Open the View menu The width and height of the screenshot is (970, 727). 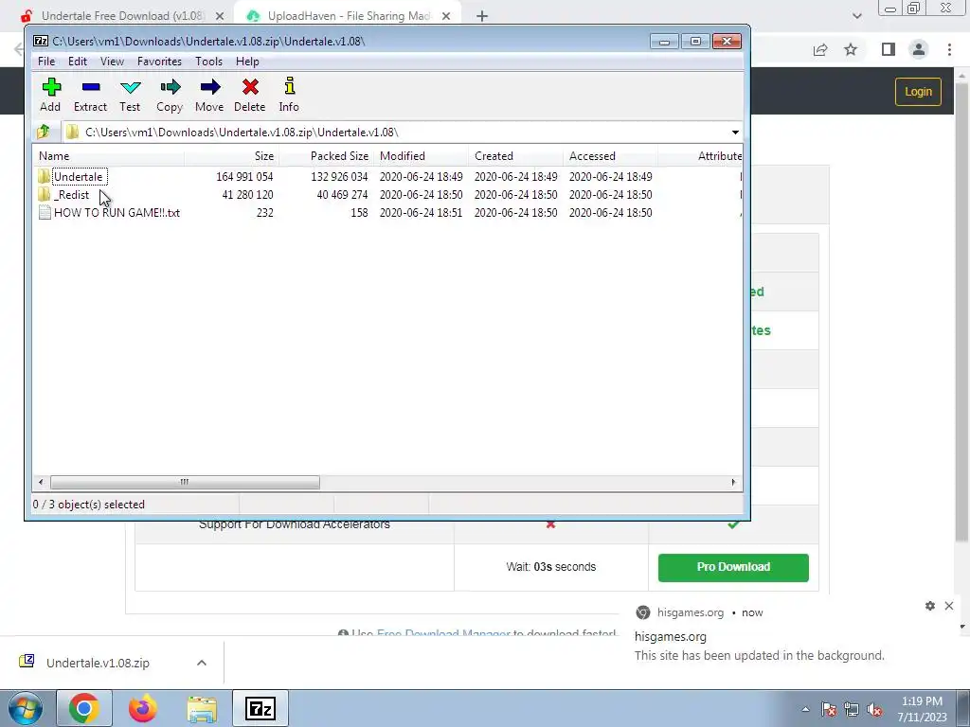[112, 62]
